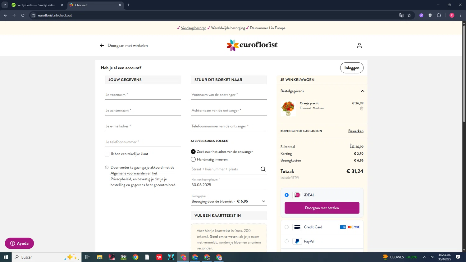Open the translate page icon in address bar
The width and height of the screenshot is (466, 262).
click(x=401, y=15)
